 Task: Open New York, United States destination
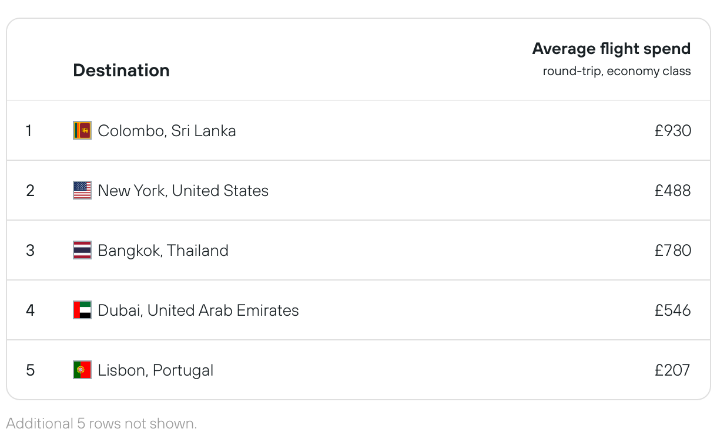pos(183,190)
